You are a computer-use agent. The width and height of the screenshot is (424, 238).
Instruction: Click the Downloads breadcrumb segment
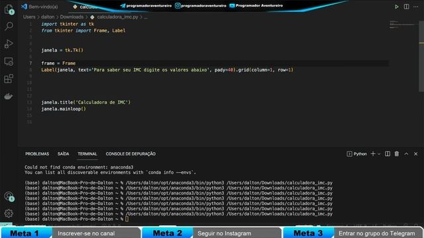click(72, 17)
